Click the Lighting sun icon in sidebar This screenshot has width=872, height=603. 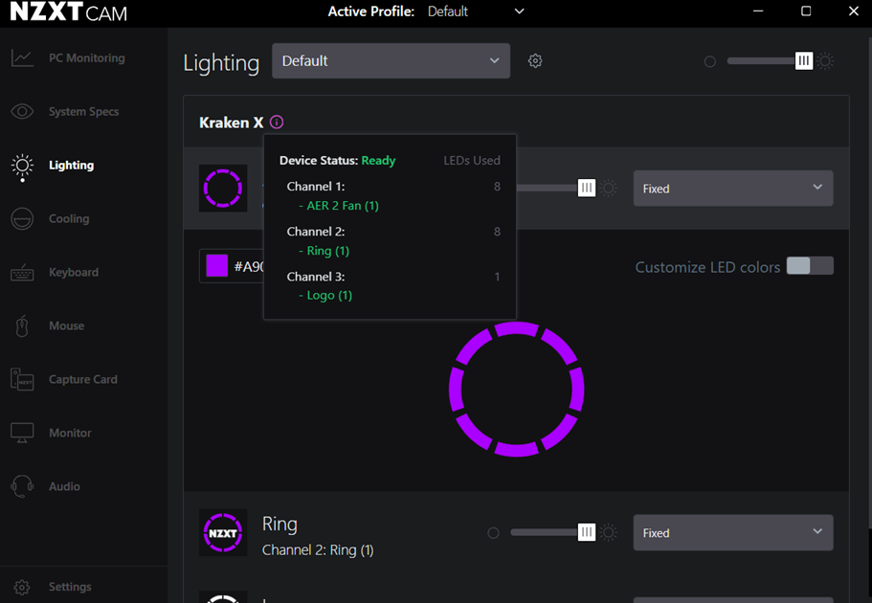coord(22,166)
